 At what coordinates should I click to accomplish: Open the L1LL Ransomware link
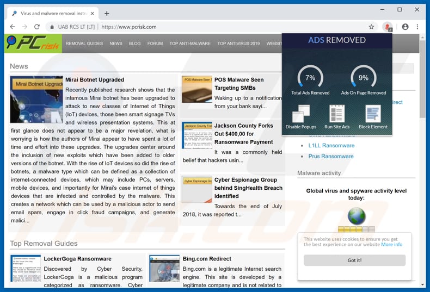pos(331,145)
